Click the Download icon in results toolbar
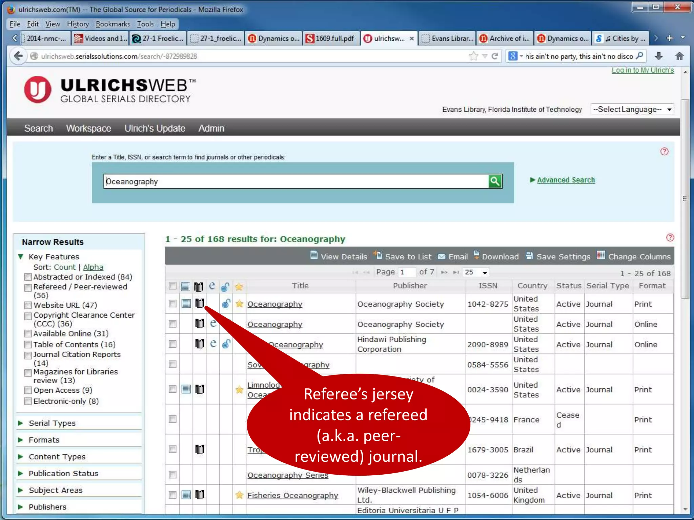This screenshot has width=694, height=520. [x=477, y=256]
